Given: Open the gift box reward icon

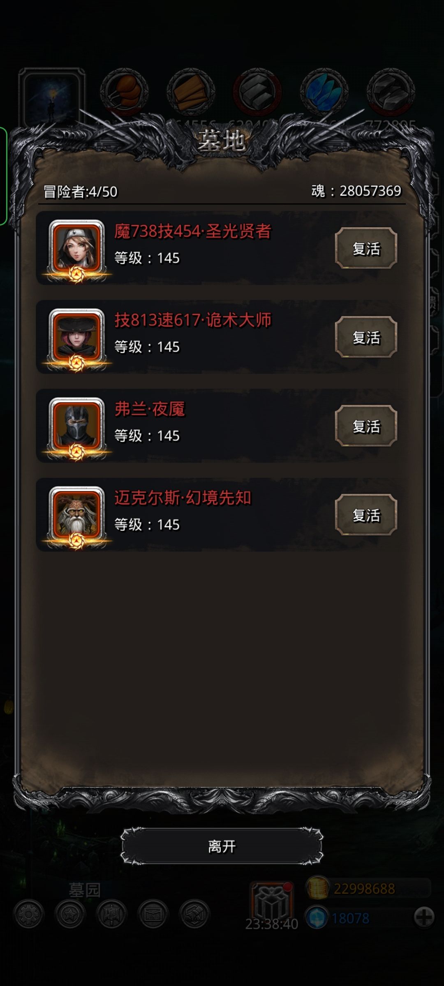Looking at the screenshot, I should point(272,902).
